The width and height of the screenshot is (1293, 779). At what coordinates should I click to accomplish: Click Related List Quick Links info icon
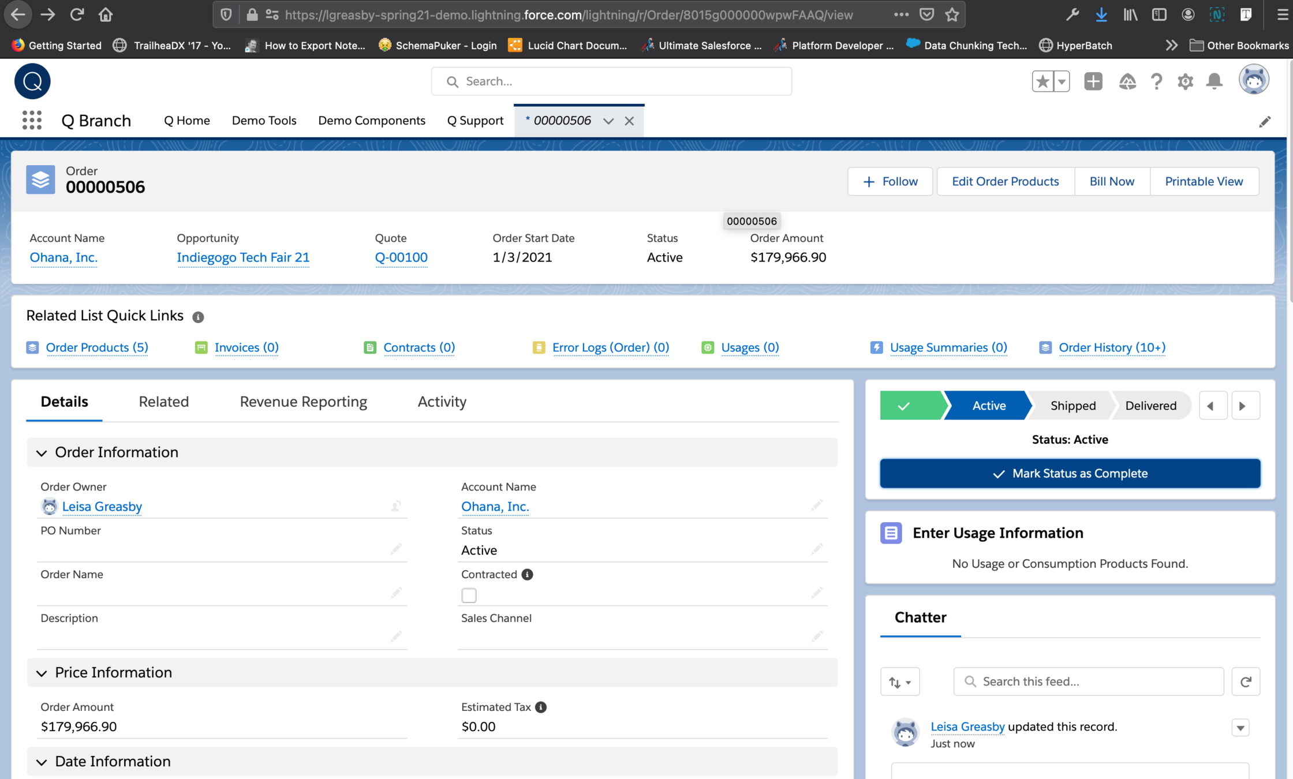pos(198,317)
